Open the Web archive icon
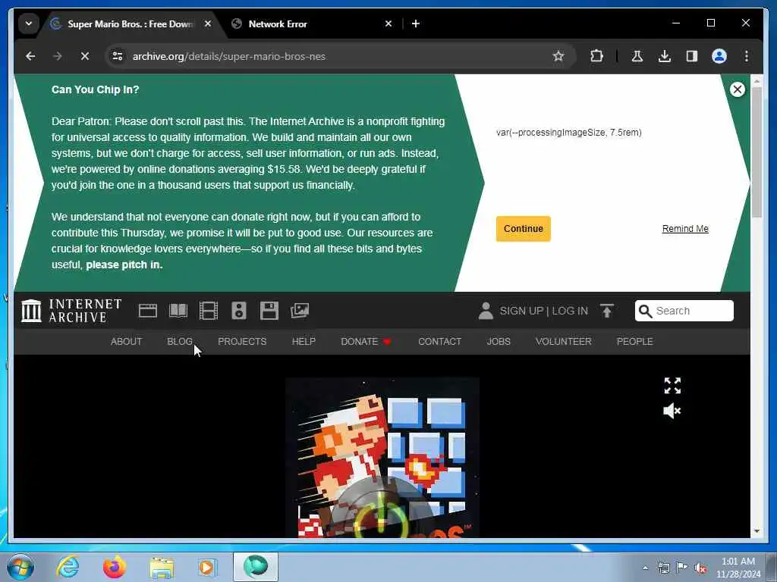This screenshot has width=777, height=582. pos(148,311)
